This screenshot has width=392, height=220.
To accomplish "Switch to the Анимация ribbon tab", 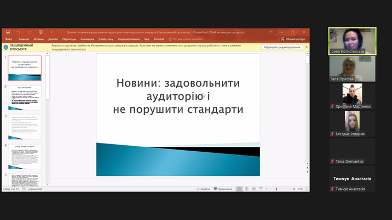I will [x=87, y=39].
